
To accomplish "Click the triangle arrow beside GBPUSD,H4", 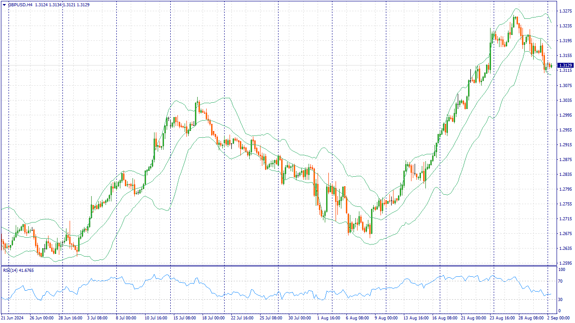I will click(4, 5).
